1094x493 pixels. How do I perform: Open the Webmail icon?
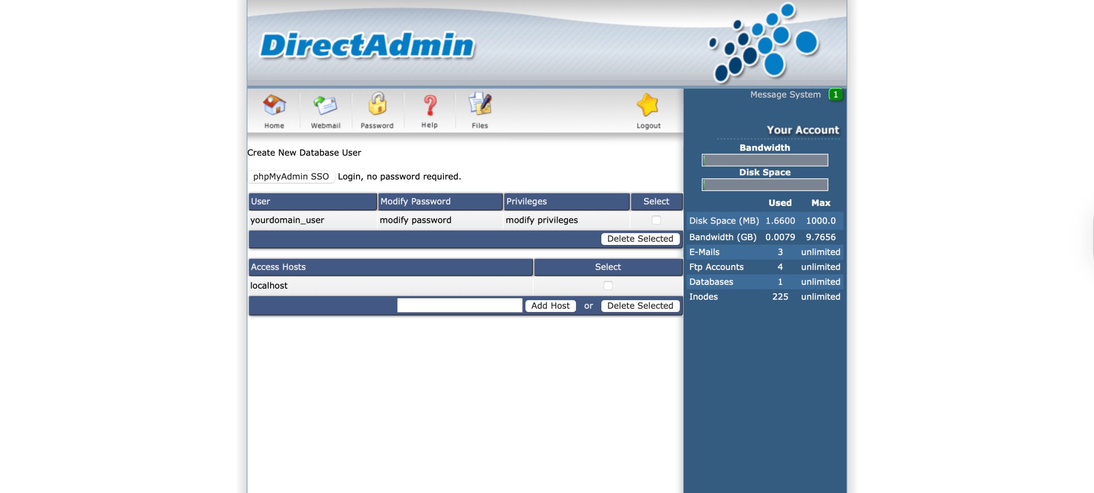[325, 105]
